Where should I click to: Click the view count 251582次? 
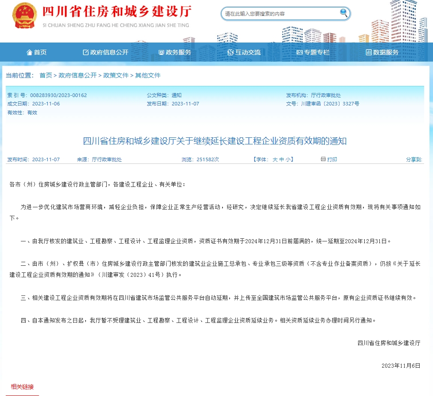click(208, 159)
